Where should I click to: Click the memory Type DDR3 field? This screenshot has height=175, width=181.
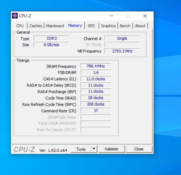pos(51,38)
